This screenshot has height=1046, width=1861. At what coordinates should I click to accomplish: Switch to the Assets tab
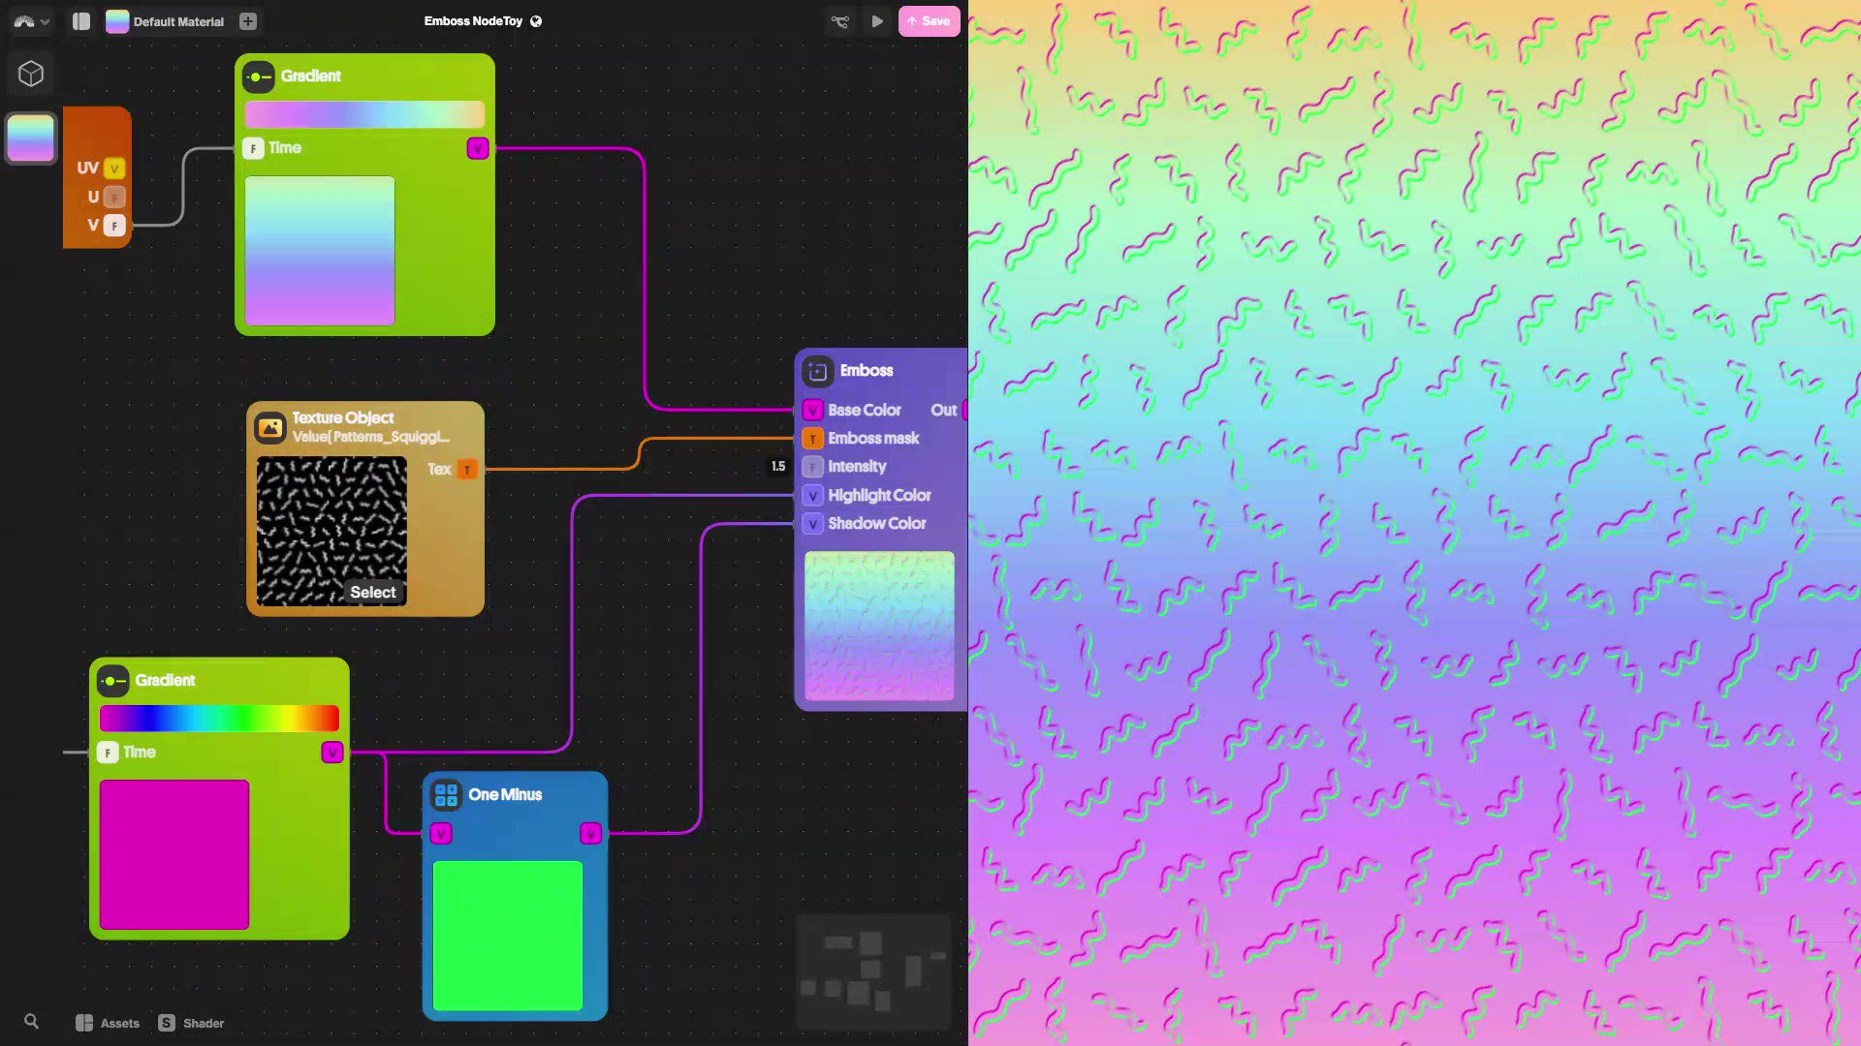coord(107,1023)
